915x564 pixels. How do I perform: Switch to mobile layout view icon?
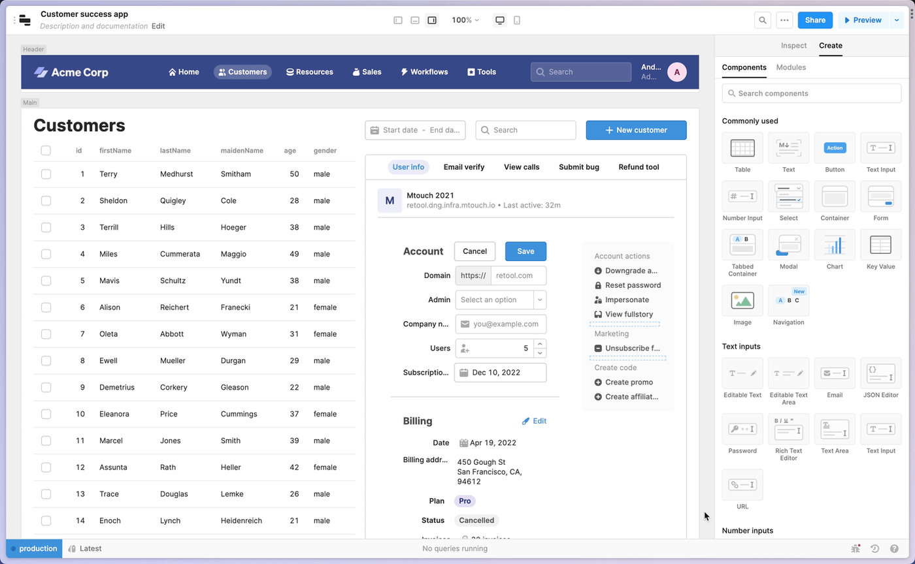pos(517,20)
